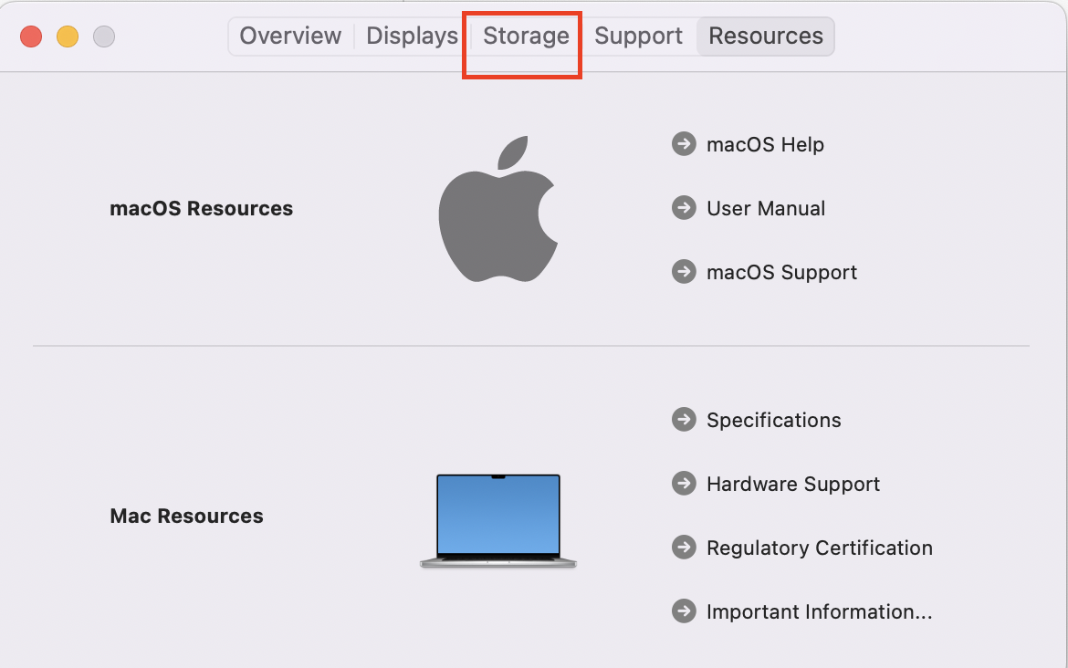
Task: Open the Displays tab
Action: [x=412, y=37]
